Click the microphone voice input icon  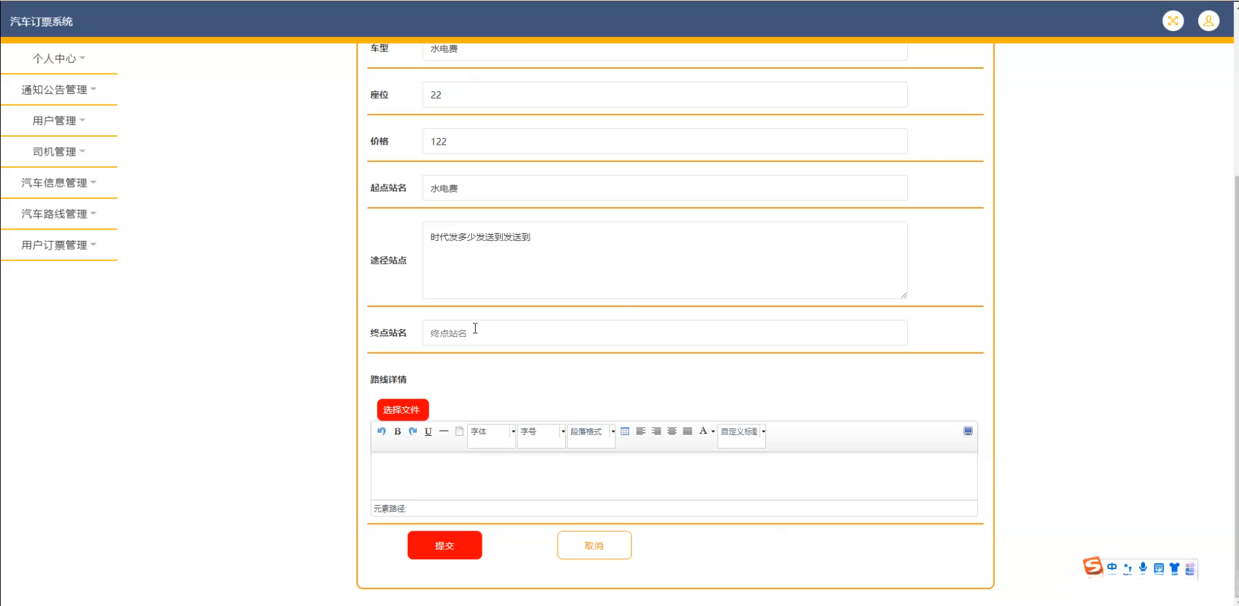pos(1143,568)
